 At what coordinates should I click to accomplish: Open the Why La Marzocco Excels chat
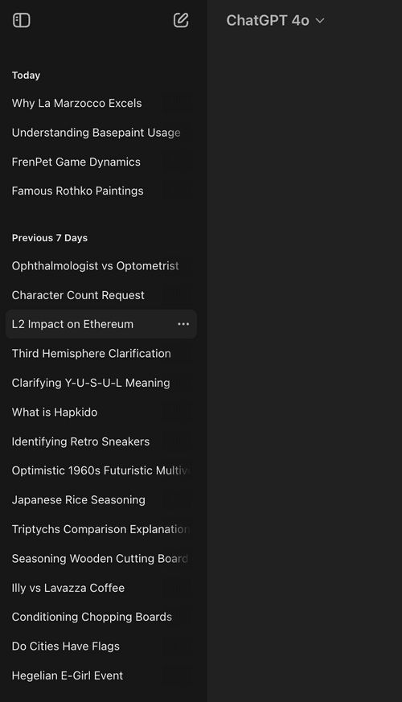[101, 104]
